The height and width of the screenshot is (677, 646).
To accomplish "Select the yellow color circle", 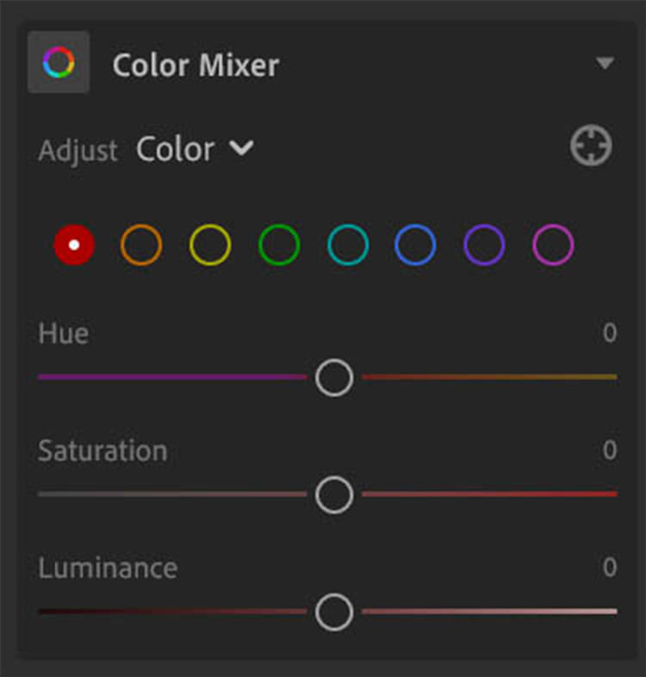I will click(210, 245).
